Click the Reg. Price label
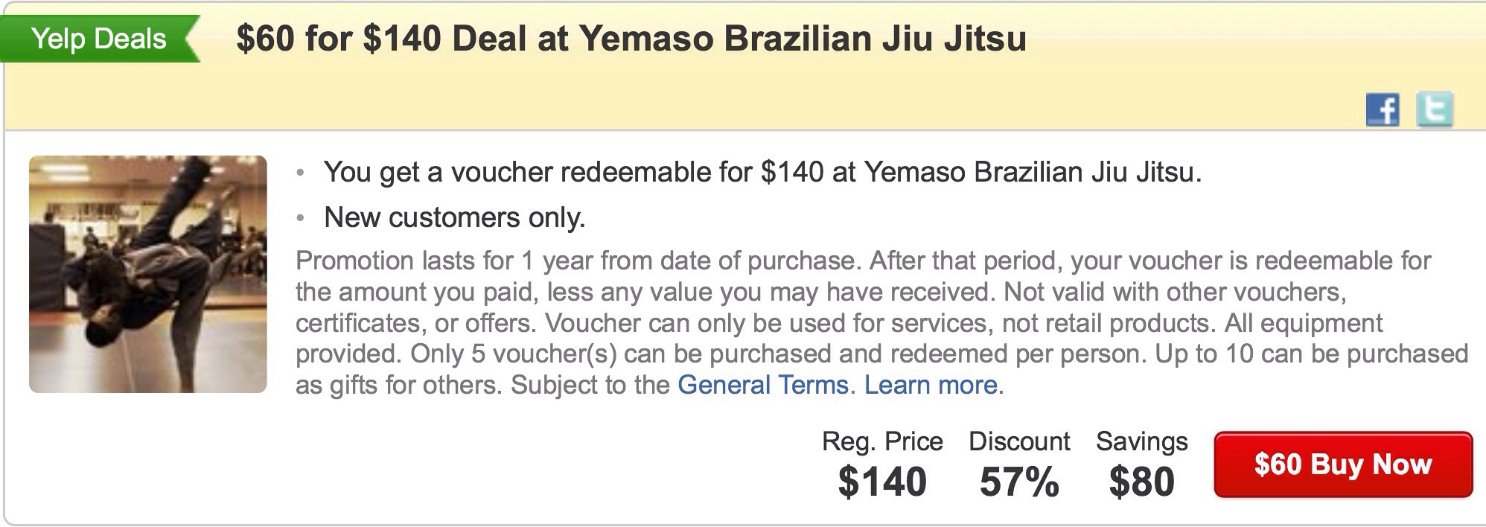 [882, 441]
